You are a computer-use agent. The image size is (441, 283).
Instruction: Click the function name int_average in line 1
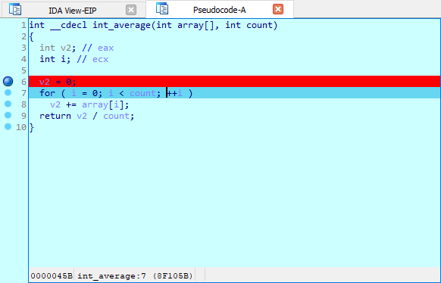click(x=122, y=25)
